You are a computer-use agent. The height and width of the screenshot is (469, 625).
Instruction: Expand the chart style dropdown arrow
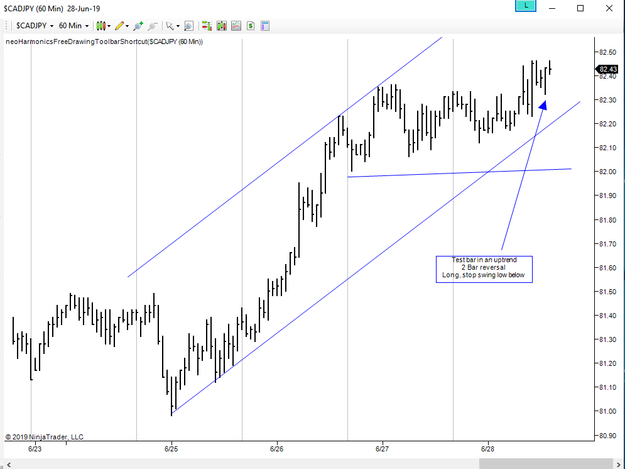[109, 26]
